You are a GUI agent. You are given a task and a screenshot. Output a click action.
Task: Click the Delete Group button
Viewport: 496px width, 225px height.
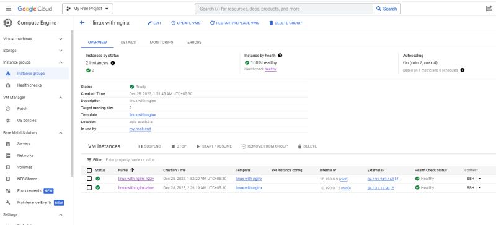click(x=285, y=23)
